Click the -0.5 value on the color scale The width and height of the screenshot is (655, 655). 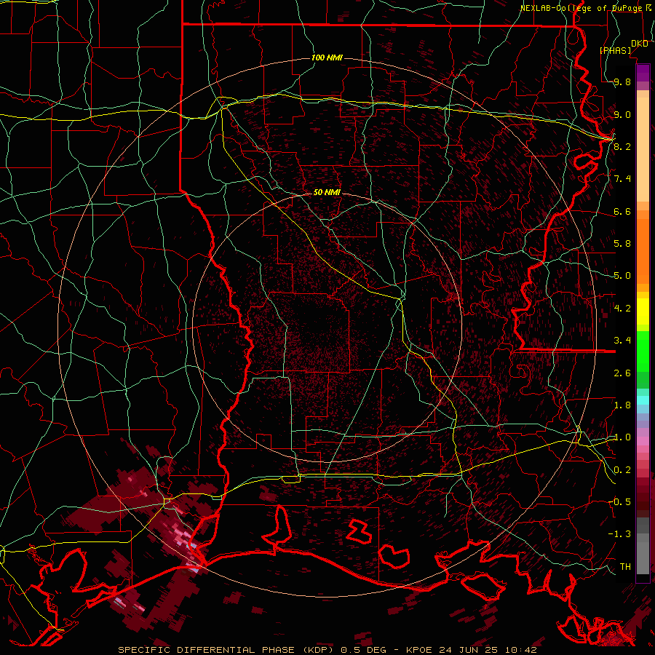click(619, 501)
